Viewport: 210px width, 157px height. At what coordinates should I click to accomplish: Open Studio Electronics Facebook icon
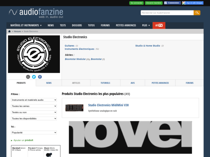(40, 77)
